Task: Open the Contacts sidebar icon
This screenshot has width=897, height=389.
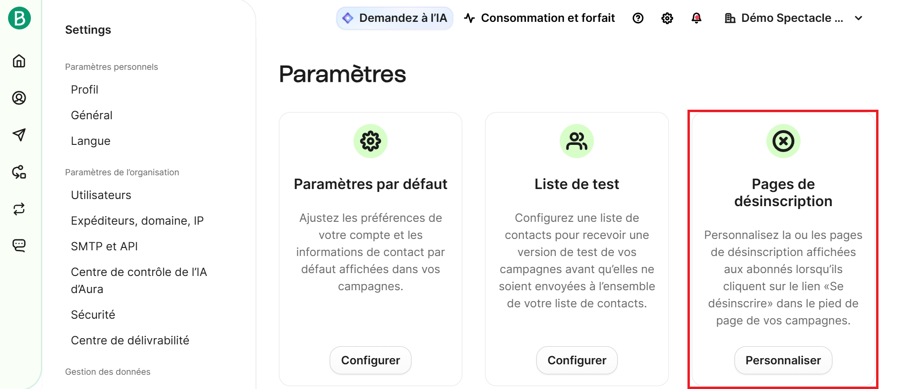Action: click(x=19, y=98)
